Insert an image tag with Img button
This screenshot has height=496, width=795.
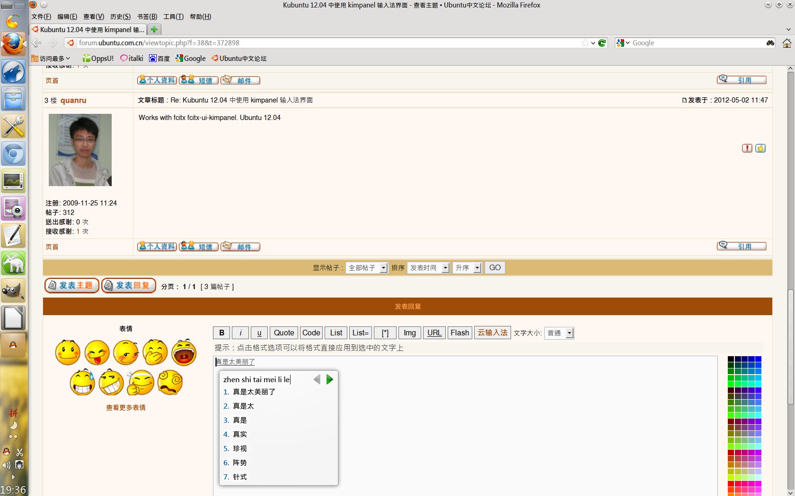410,333
